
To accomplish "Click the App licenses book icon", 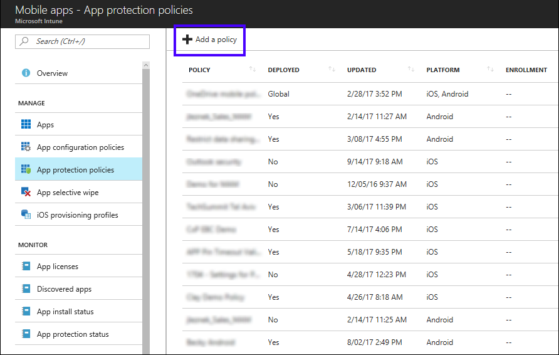I will 26,267.
